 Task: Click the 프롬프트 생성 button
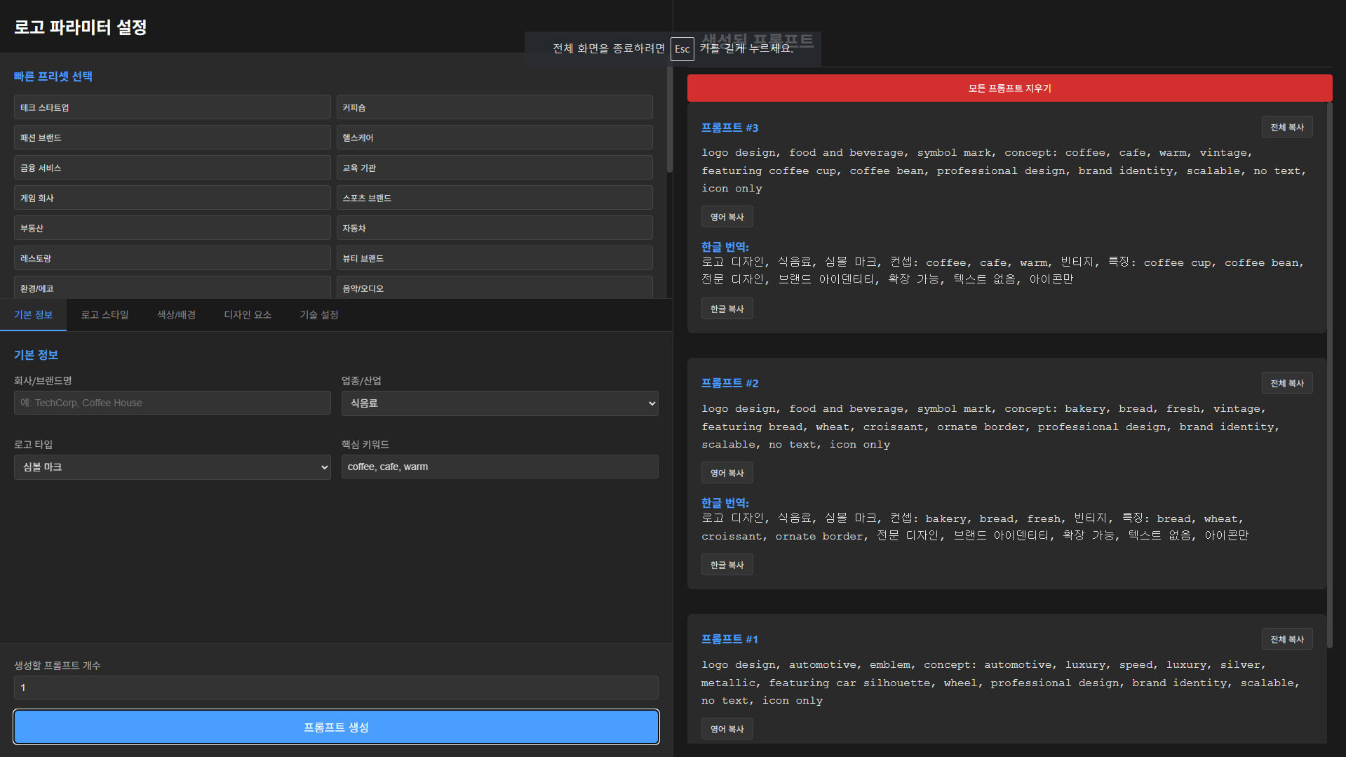click(336, 727)
